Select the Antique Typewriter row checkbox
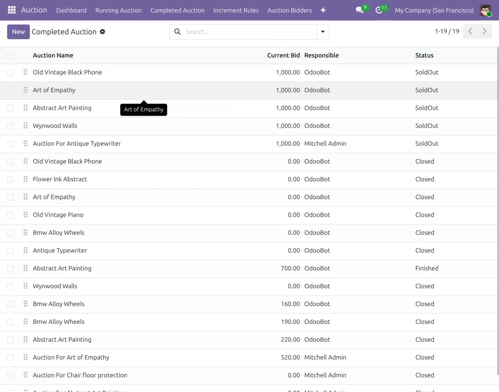The image size is (499, 392). 10,251
